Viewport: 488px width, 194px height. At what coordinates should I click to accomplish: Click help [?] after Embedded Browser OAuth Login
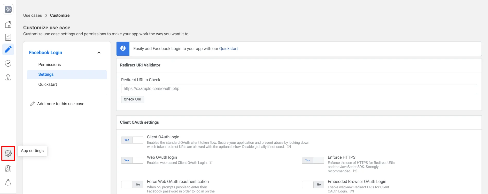tap(352, 191)
